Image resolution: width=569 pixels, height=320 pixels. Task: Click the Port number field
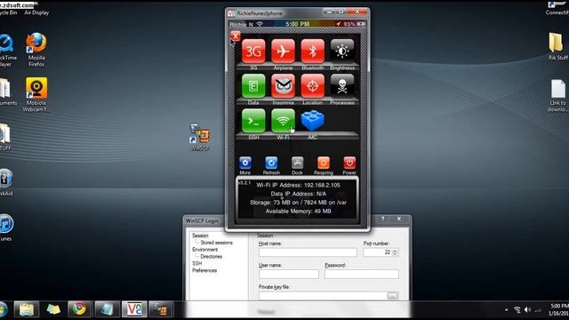coord(377,252)
